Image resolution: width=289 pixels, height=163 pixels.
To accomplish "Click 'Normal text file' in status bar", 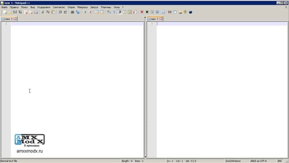I will 9,161.
